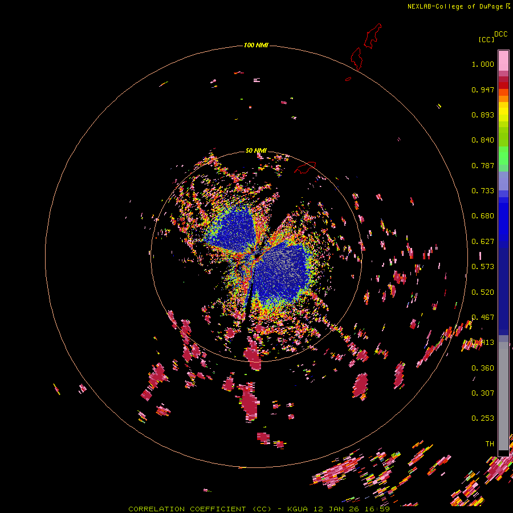The width and height of the screenshot is (513, 513).
Task: Click the [CC] units label
Action: [486, 39]
